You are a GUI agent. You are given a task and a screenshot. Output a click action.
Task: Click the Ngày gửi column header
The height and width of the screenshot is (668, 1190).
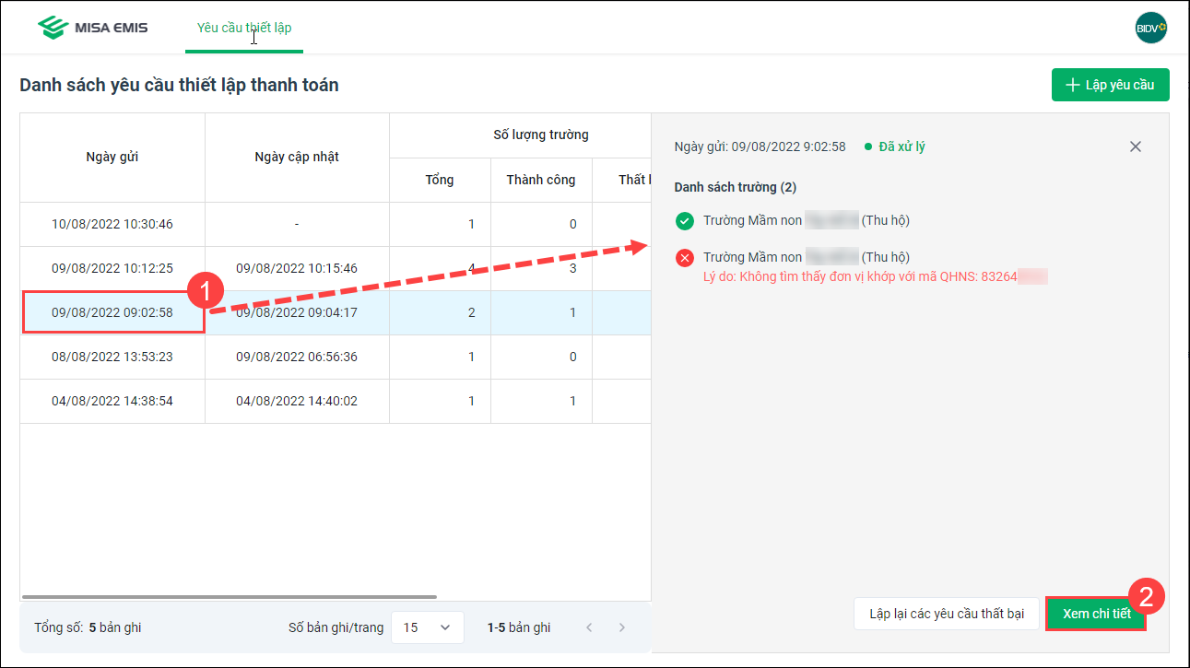pos(112,157)
